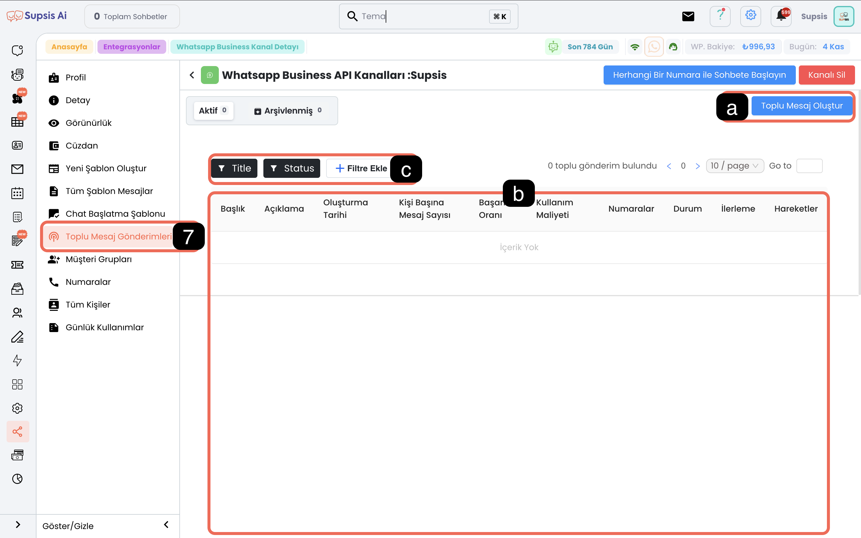Click the Son 784 Gün label

(x=590, y=47)
